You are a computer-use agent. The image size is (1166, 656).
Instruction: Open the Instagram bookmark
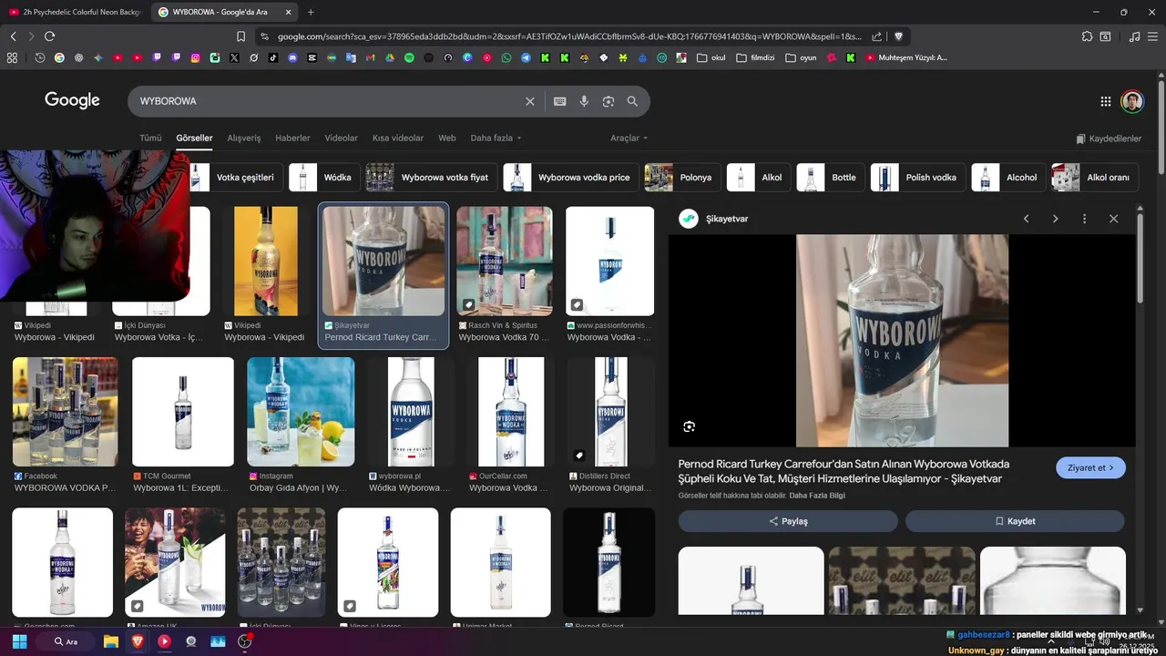pos(195,57)
